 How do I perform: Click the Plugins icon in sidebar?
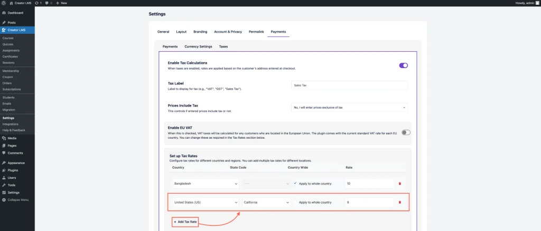pos(4,170)
